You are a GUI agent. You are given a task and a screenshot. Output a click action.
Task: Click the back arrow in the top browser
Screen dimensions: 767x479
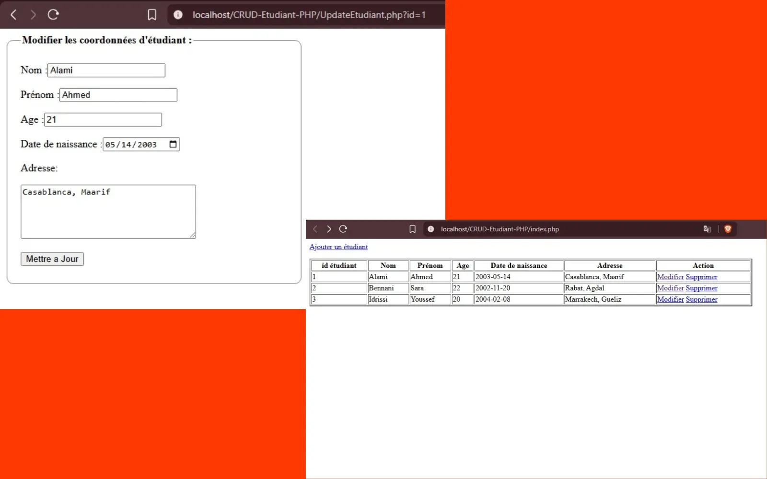coord(13,15)
